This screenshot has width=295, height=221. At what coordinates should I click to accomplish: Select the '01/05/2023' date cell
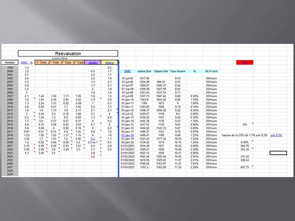pyautogui.click(x=128, y=167)
